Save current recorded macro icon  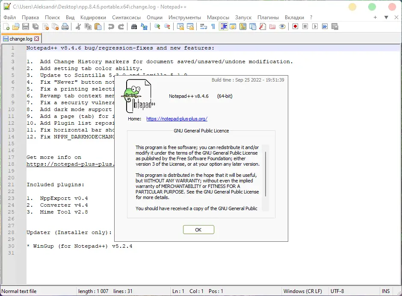(x=334, y=26)
